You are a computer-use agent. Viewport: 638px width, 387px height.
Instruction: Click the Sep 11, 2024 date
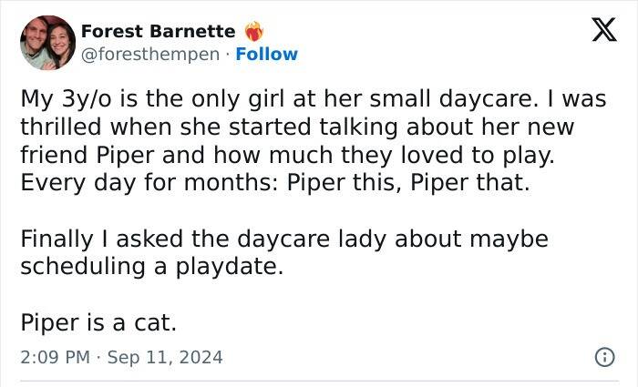[164, 358]
